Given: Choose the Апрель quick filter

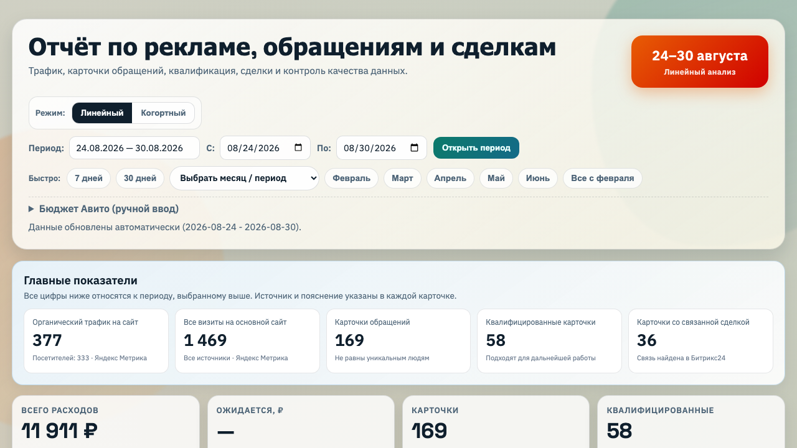Looking at the screenshot, I should (x=450, y=178).
